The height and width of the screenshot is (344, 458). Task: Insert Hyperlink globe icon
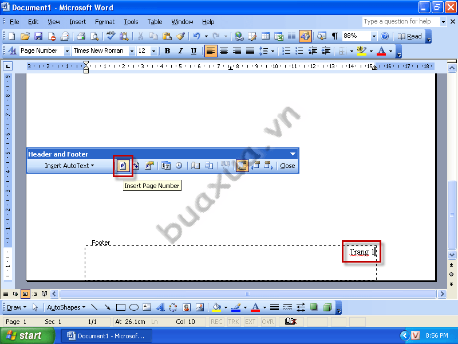239,36
